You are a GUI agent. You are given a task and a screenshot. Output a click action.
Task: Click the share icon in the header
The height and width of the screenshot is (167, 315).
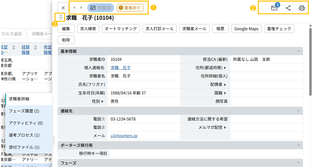tap(288, 8)
